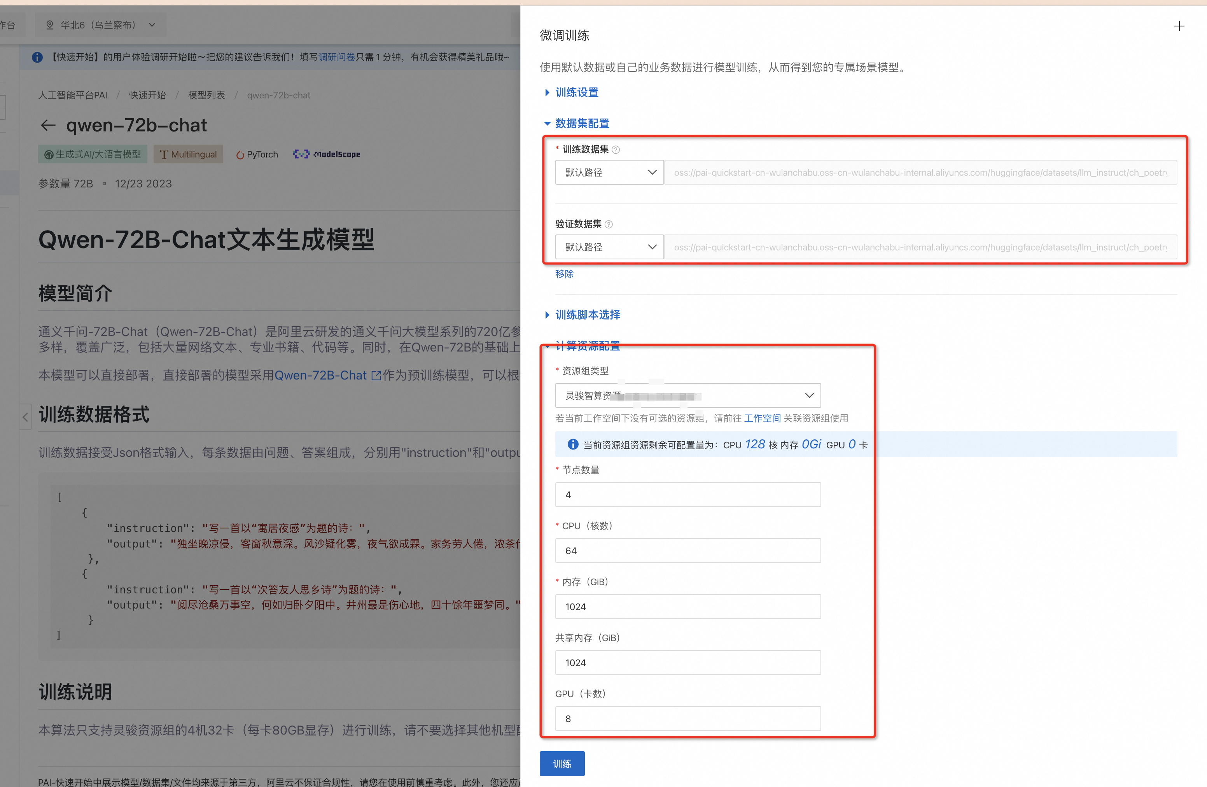The height and width of the screenshot is (787, 1207).
Task: Click the location pin icon in region selector
Action: click(50, 25)
